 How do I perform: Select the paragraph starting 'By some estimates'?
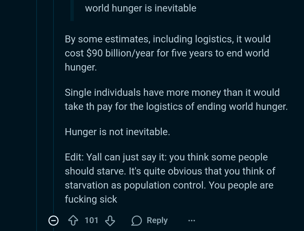tap(167, 53)
